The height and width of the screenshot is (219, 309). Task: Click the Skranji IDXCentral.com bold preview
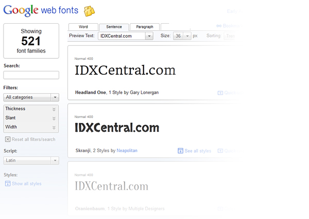click(x=117, y=128)
